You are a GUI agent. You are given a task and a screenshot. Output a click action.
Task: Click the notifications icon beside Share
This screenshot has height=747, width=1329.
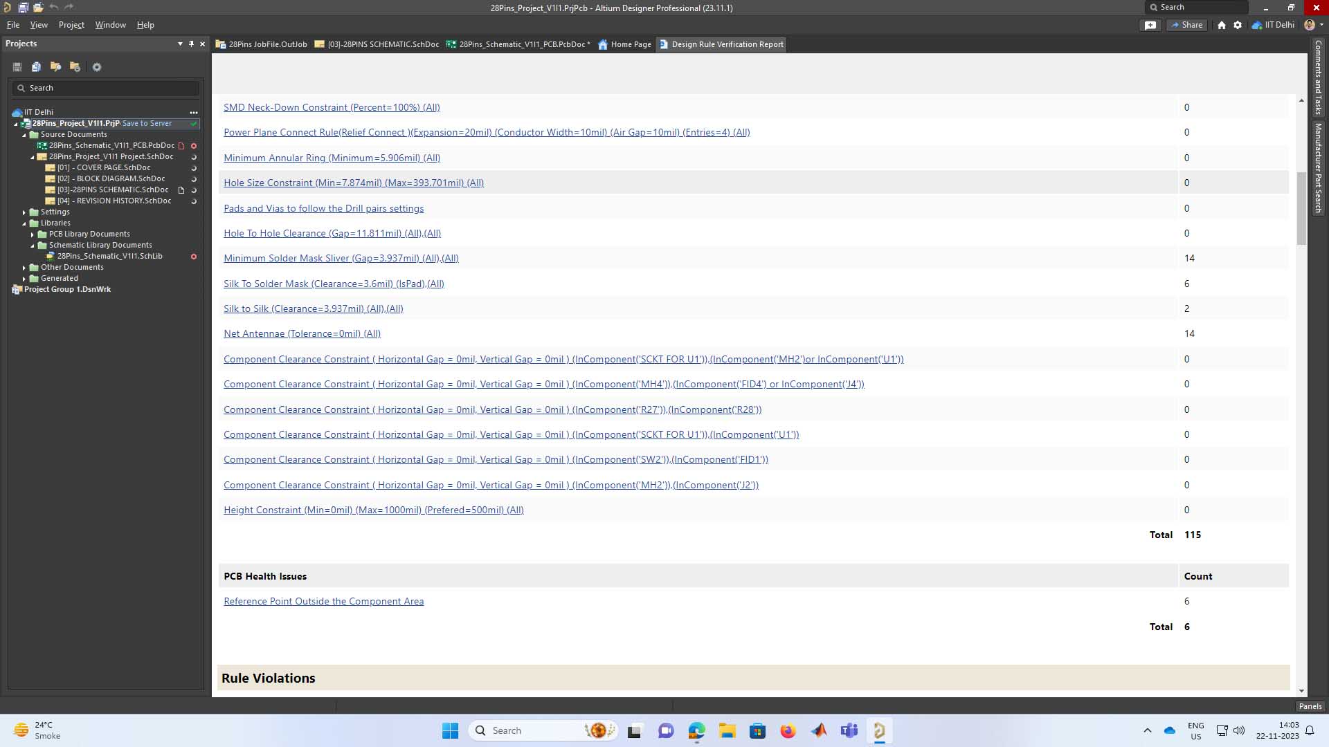coord(1150,25)
